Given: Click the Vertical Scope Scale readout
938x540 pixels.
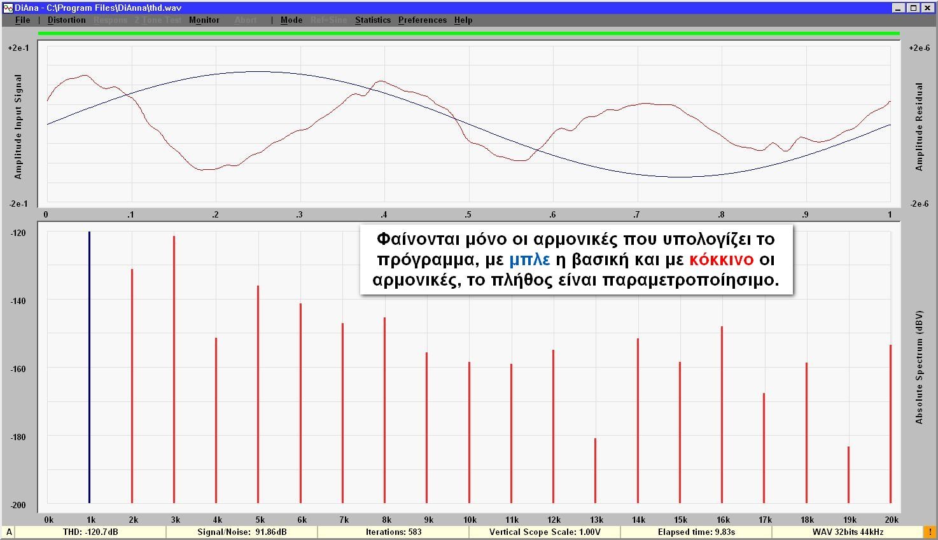Looking at the screenshot, I should [544, 532].
